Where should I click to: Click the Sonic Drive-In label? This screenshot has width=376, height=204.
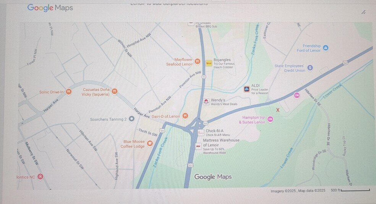pyautogui.click(x=52, y=92)
